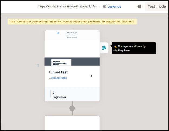Click the payment test mode warning banner
Viewport: 169px width, 131px height.
tap(72, 22)
